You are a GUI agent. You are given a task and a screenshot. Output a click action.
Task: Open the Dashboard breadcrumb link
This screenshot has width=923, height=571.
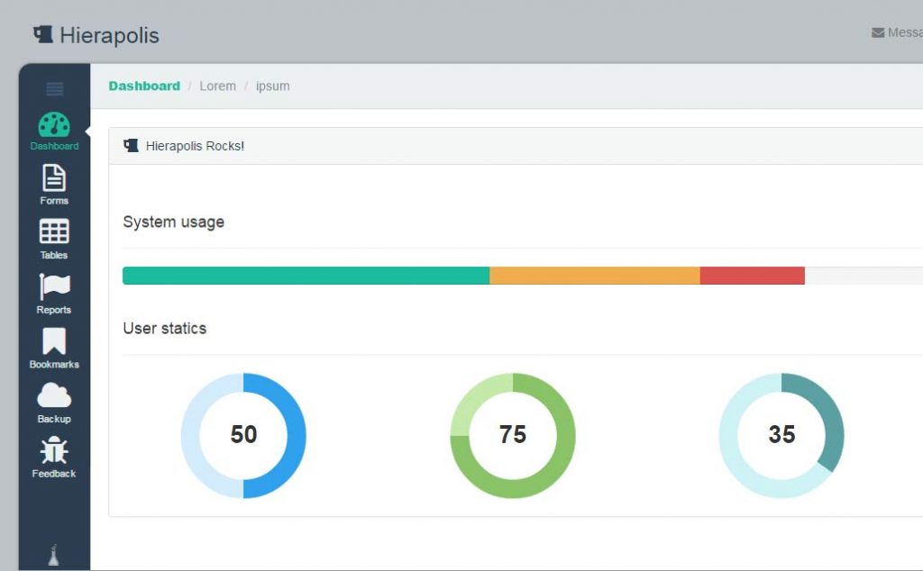pos(143,86)
